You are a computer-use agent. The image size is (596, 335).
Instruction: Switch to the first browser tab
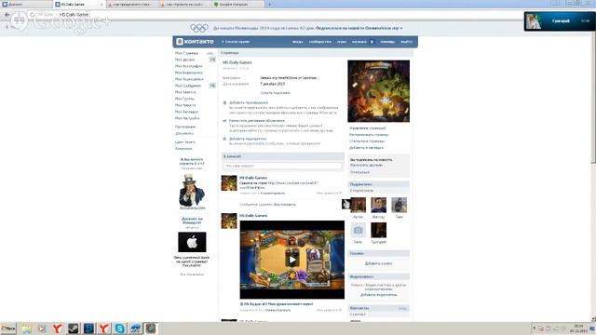tap(26, 4)
